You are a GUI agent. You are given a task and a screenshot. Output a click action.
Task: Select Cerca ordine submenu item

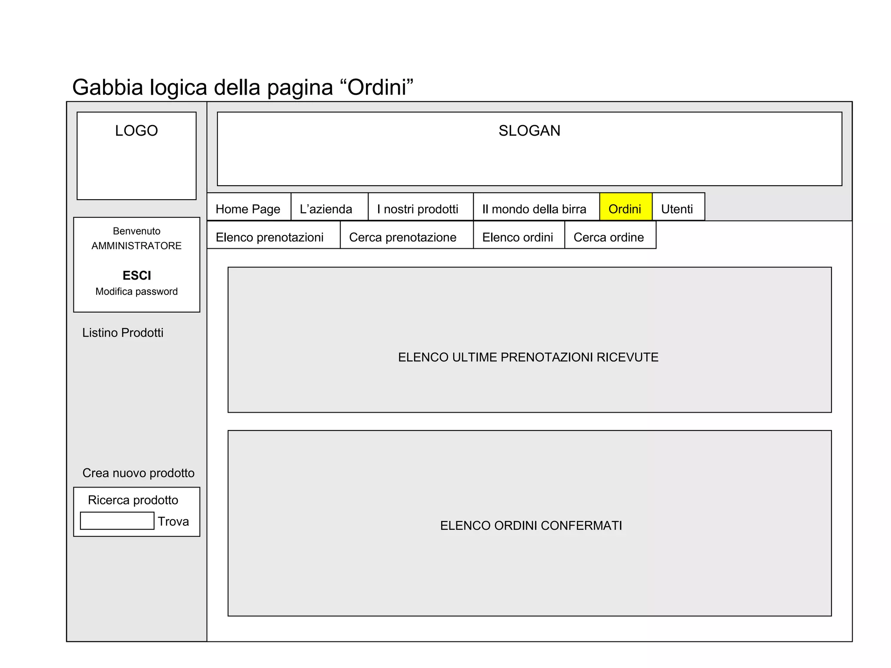click(610, 235)
